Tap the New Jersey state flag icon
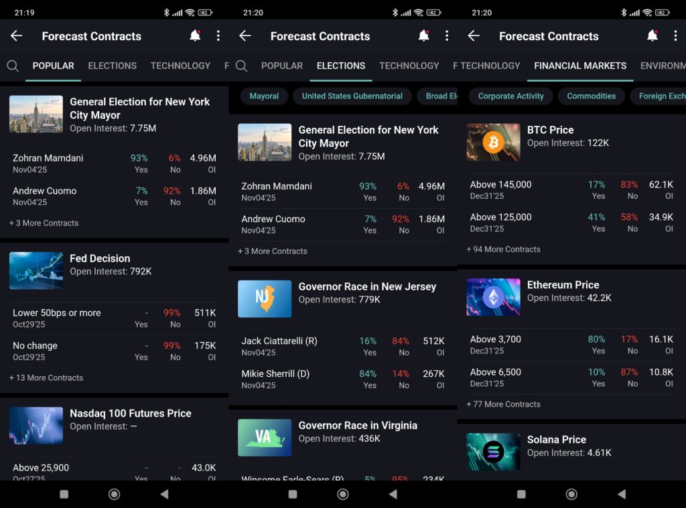 tap(265, 299)
